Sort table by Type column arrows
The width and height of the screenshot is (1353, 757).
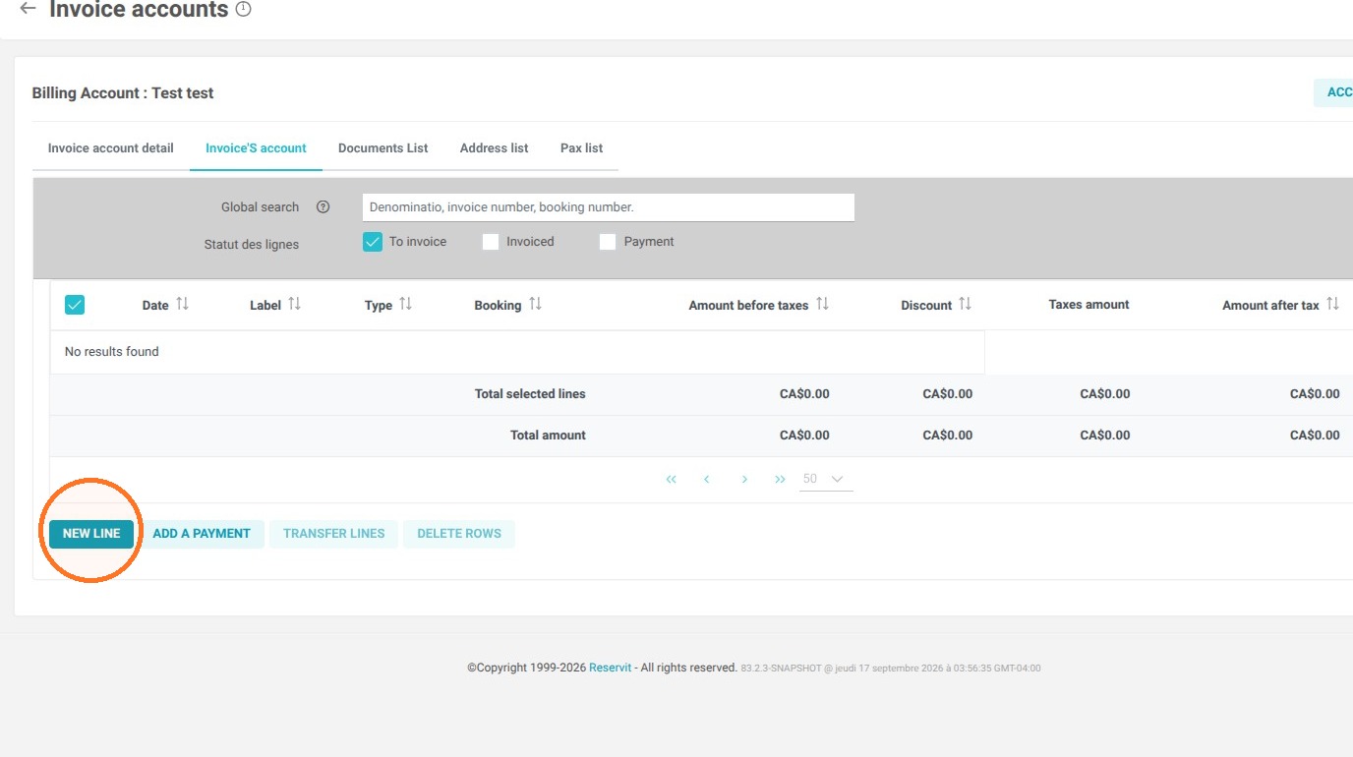(405, 305)
